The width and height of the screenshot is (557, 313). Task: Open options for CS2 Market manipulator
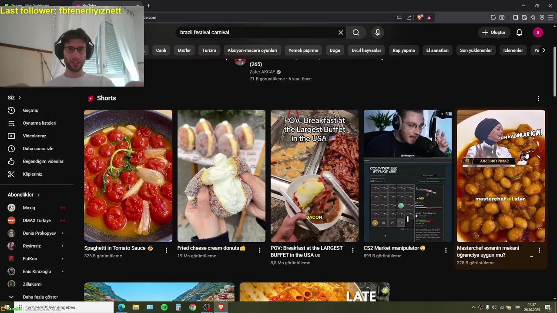click(446, 250)
